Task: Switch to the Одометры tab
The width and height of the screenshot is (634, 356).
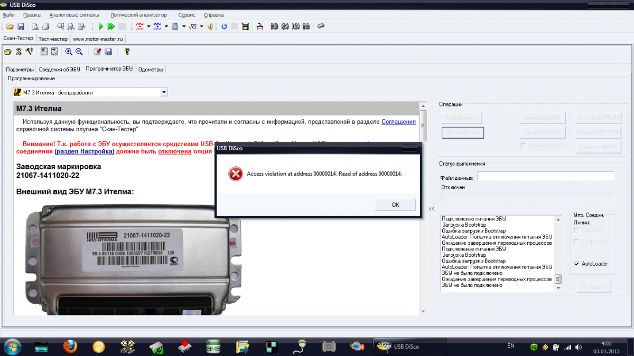Action: [x=151, y=70]
